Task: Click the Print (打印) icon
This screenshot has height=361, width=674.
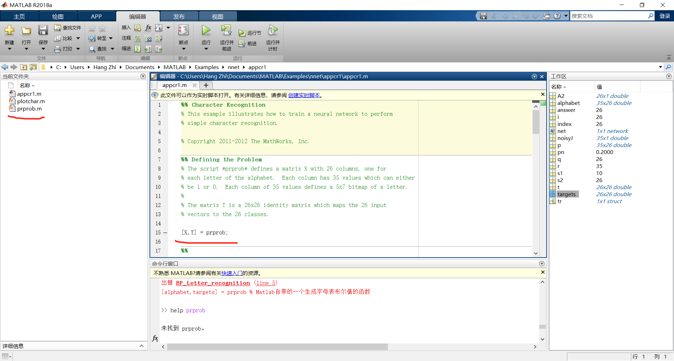Action: point(58,49)
